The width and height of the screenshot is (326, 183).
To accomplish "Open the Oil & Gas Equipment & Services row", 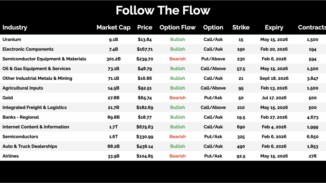I will coord(36,68).
